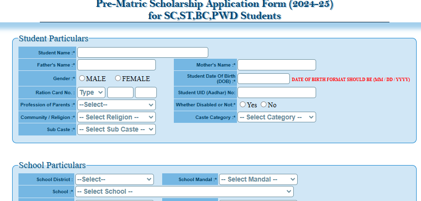
Task: Open the School District dropdown
Action: coord(115,179)
